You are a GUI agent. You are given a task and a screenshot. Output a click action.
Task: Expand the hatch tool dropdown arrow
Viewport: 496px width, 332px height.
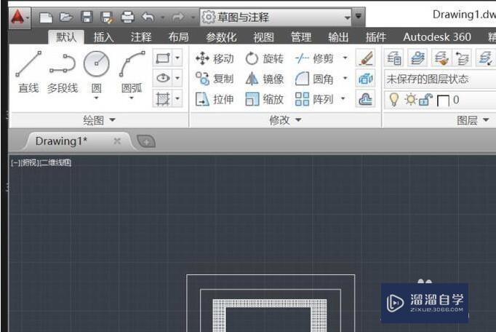click(x=177, y=99)
